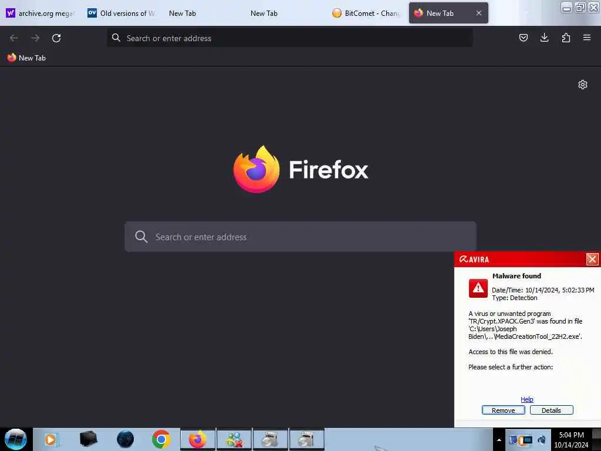The image size is (601, 451).
Task: Restore down the Firefox window
Action: pyautogui.click(x=580, y=7)
